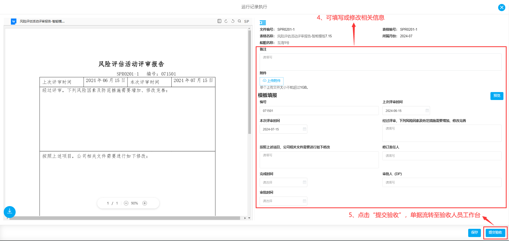The height and width of the screenshot is (241, 509).
Task: Focus the 经过评审 risk factors text area
Action: [442, 133]
